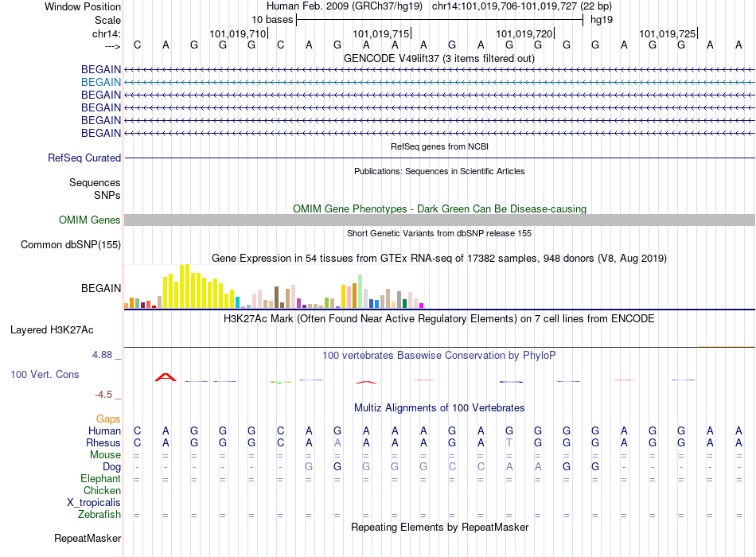Click the Multiz Alignments of 100 Vertebrates title
The image size is (756, 557).
439,408
